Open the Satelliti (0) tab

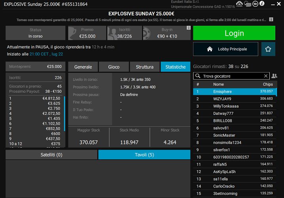pos(51,155)
